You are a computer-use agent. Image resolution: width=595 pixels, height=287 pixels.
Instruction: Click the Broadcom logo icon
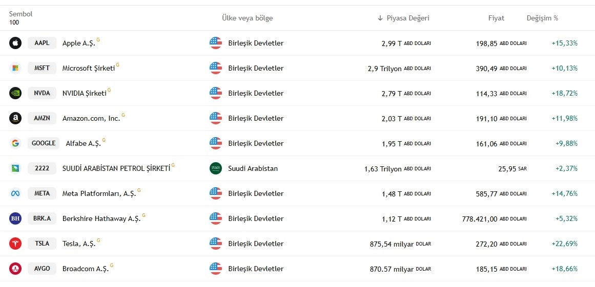pos(15,269)
